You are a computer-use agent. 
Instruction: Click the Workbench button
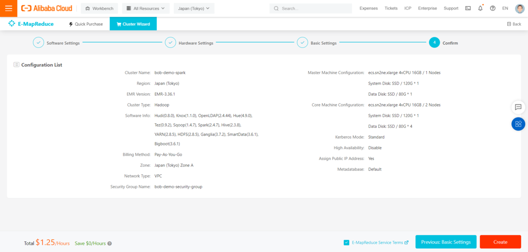click(x=99, y=8)
